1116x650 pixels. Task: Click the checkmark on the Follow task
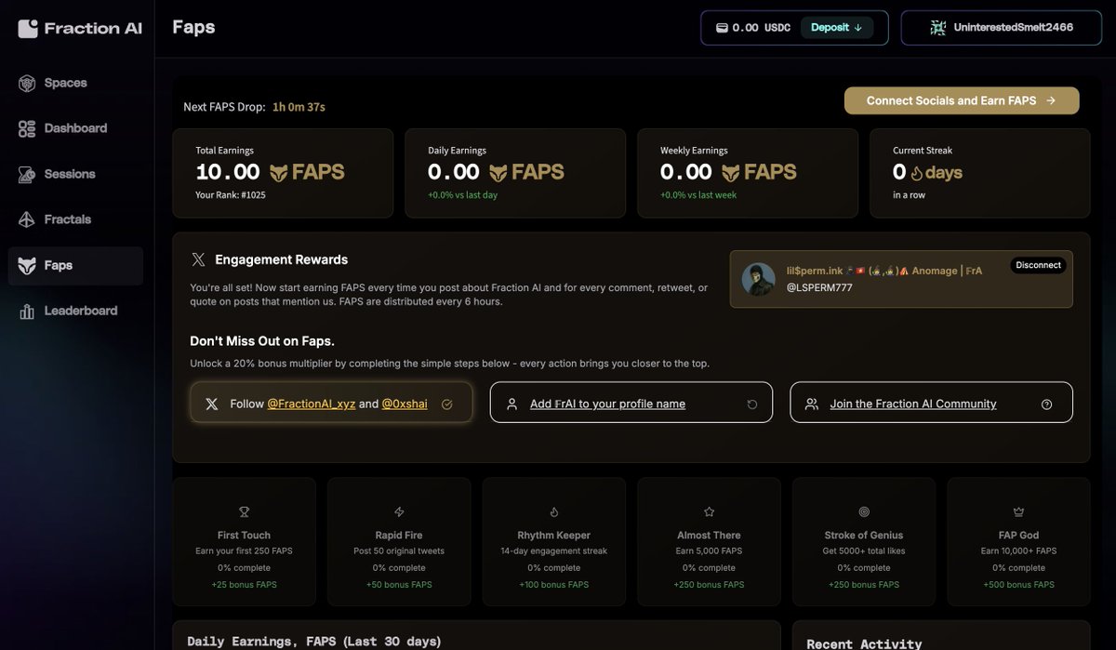pos(446,405)
